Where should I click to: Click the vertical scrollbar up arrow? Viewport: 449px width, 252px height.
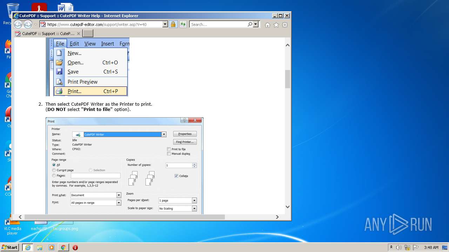[x=288, y=45]
